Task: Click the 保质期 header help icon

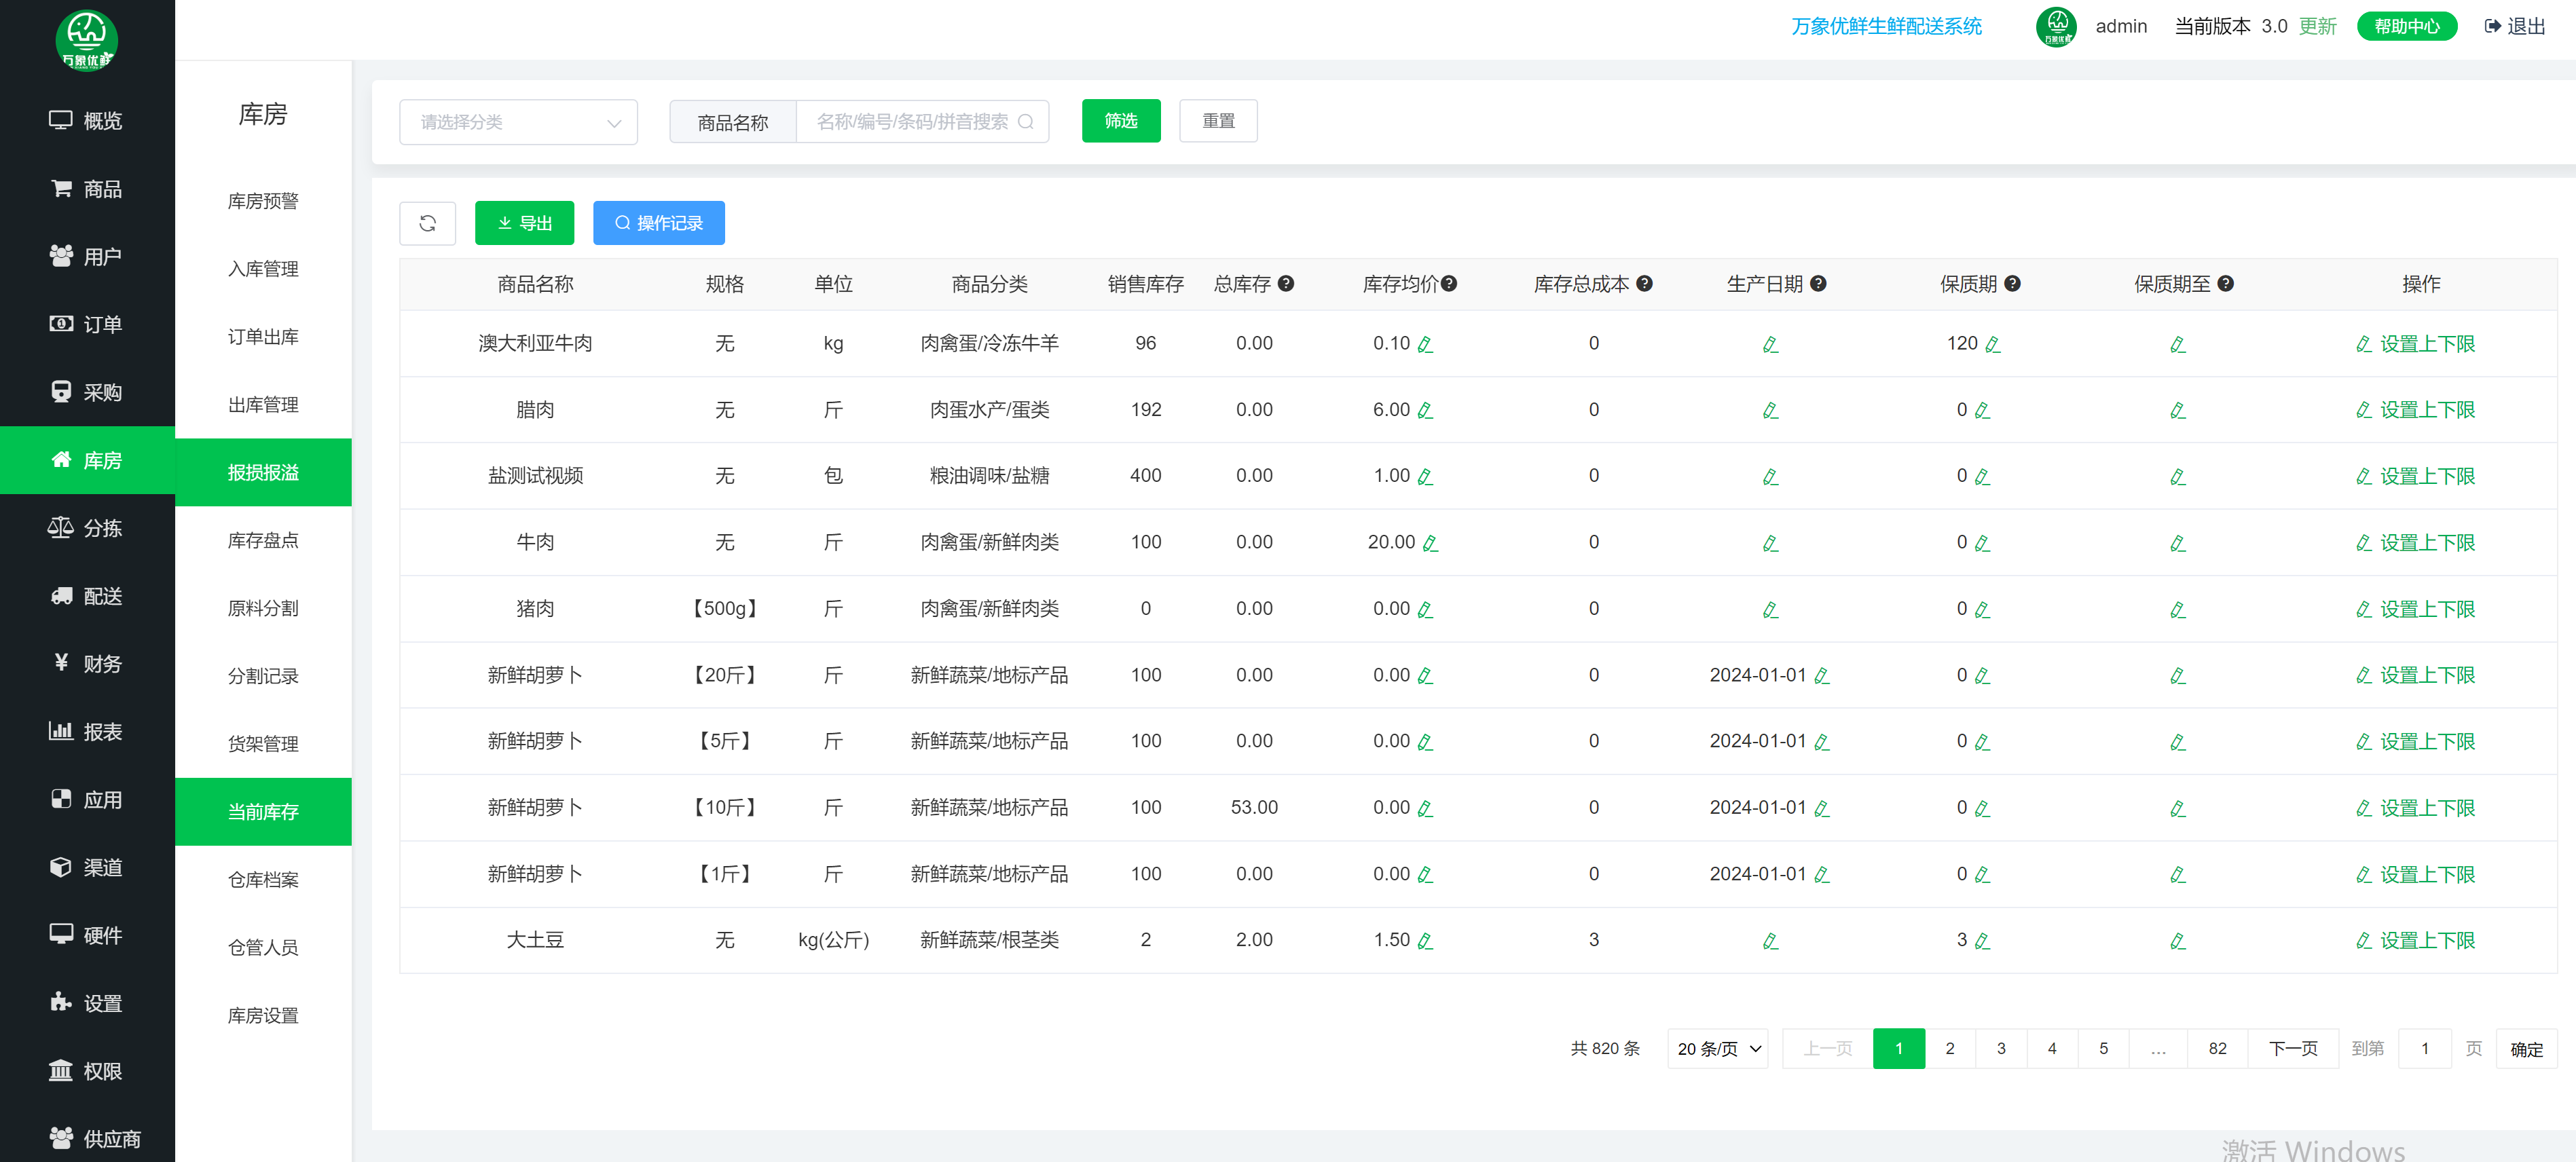Action: (x=2012, y=284)
